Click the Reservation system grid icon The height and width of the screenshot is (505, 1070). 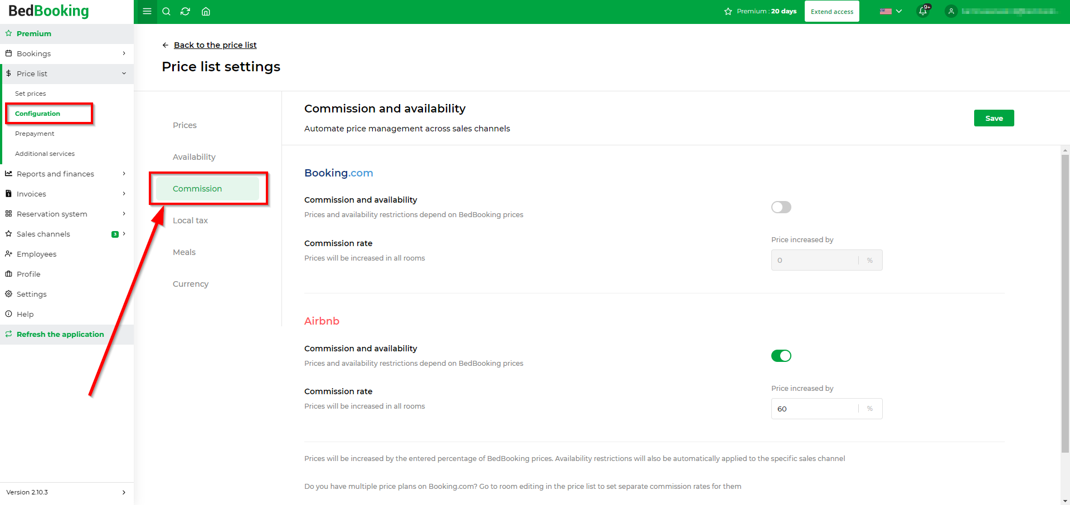[x=8, y=214]
